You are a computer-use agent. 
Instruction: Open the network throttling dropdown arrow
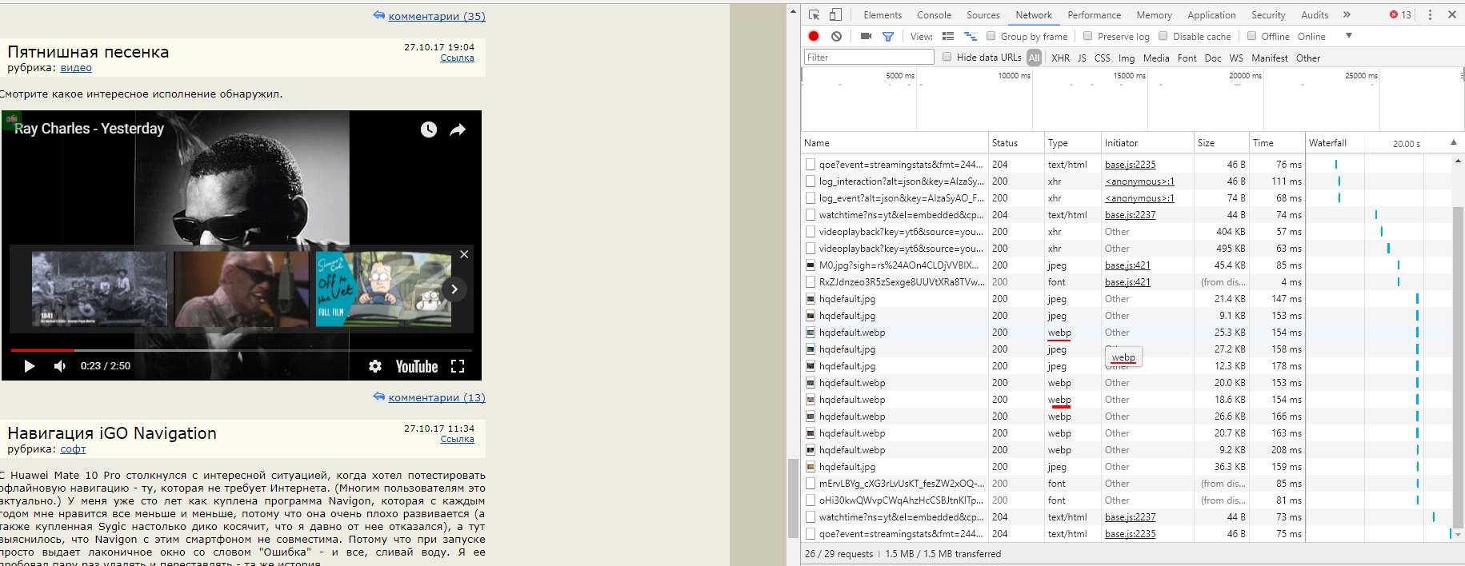pos(1349,36)
